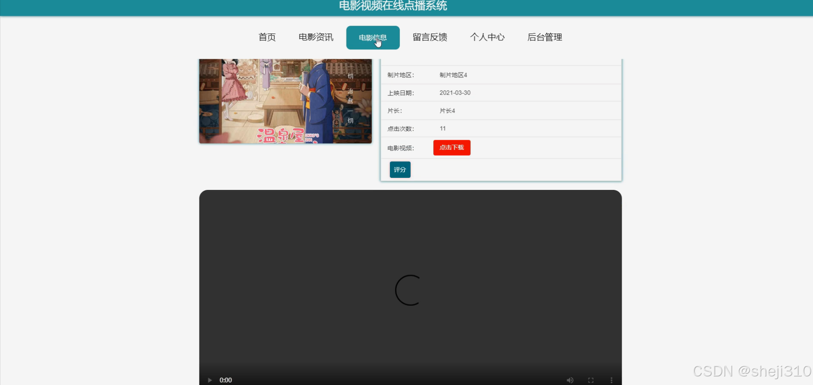Screen dimensions: 813x385
Task: Click the value 片长4
Action: (447, 111)
